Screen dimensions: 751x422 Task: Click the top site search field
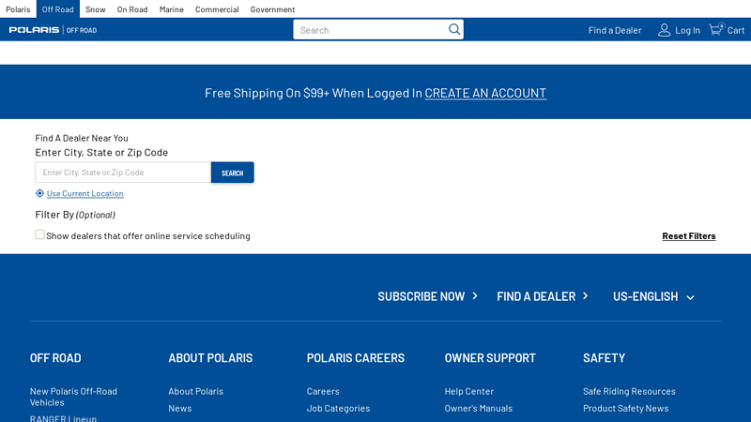[x=369, y=30]
